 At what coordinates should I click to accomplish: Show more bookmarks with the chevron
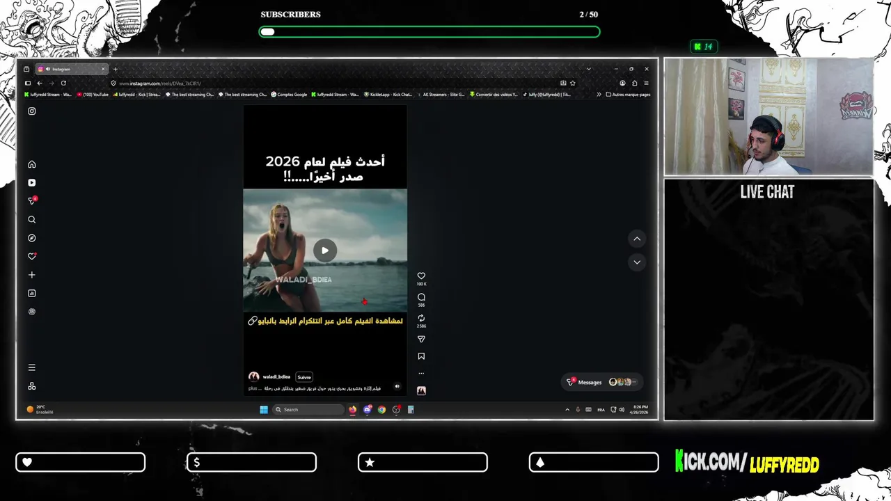click(x=599, y=95)
